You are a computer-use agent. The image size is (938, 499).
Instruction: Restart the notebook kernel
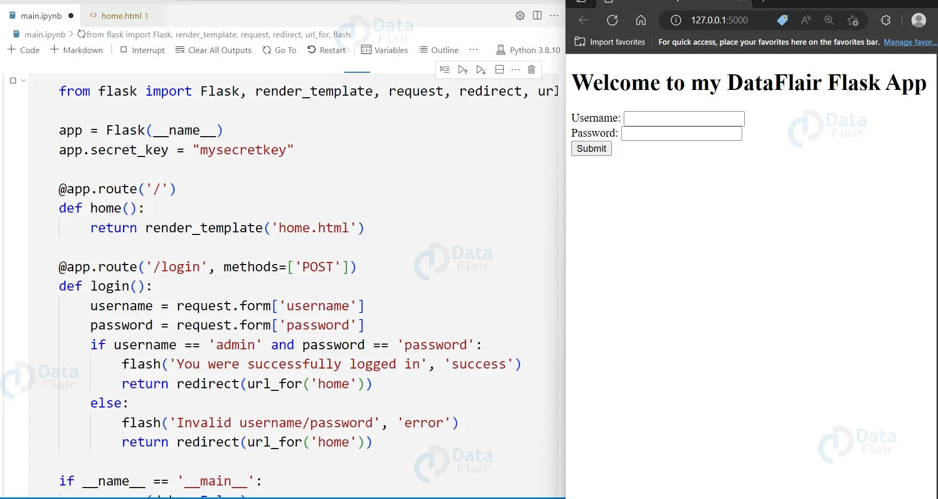point(327,50)
